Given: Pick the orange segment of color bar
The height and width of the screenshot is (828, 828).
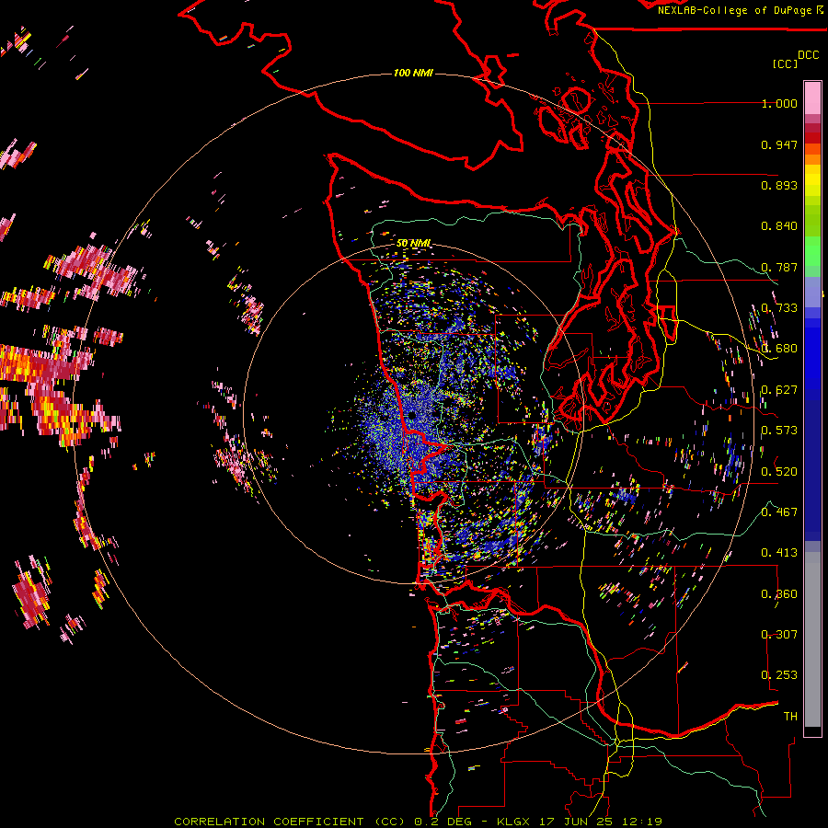Looking at the screenshot, I should [812, 159].
